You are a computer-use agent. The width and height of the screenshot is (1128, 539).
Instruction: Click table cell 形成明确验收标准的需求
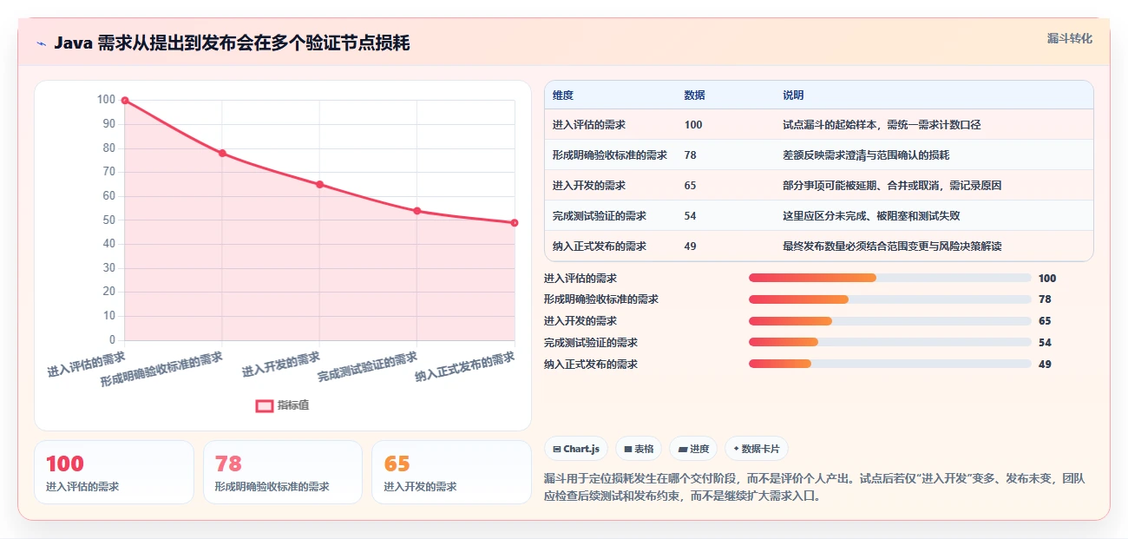pos(610,155)
